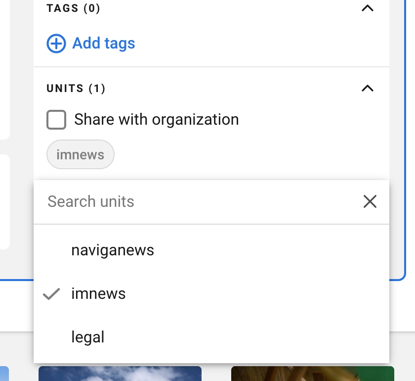Choose legal in the units list
415x381 pixels.
[88, 337]
